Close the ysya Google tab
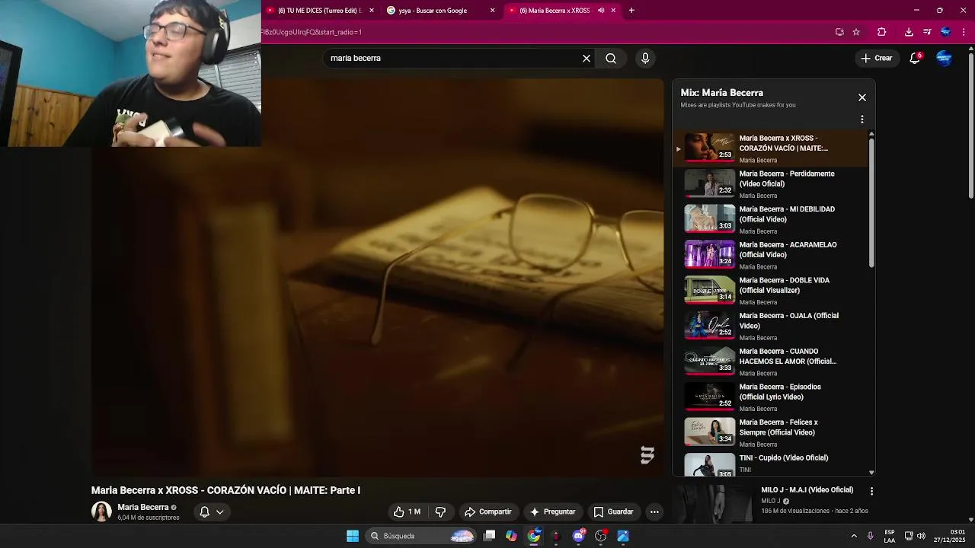The height and width of the screenshot is (548, 975). point(492,11)
